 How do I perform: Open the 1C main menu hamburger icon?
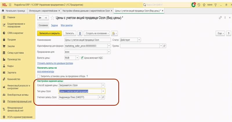pyautogui.click(x=10, y=5)
